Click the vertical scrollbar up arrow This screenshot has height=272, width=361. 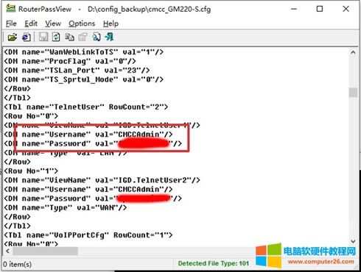pyautogui.click(x=353, y=52)
